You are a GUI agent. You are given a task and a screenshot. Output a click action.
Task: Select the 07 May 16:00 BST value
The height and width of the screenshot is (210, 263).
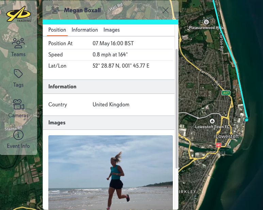coord(113,43)
